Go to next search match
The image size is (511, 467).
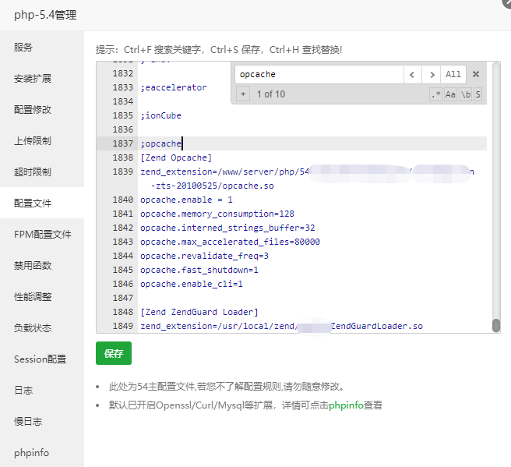(432, 75)
